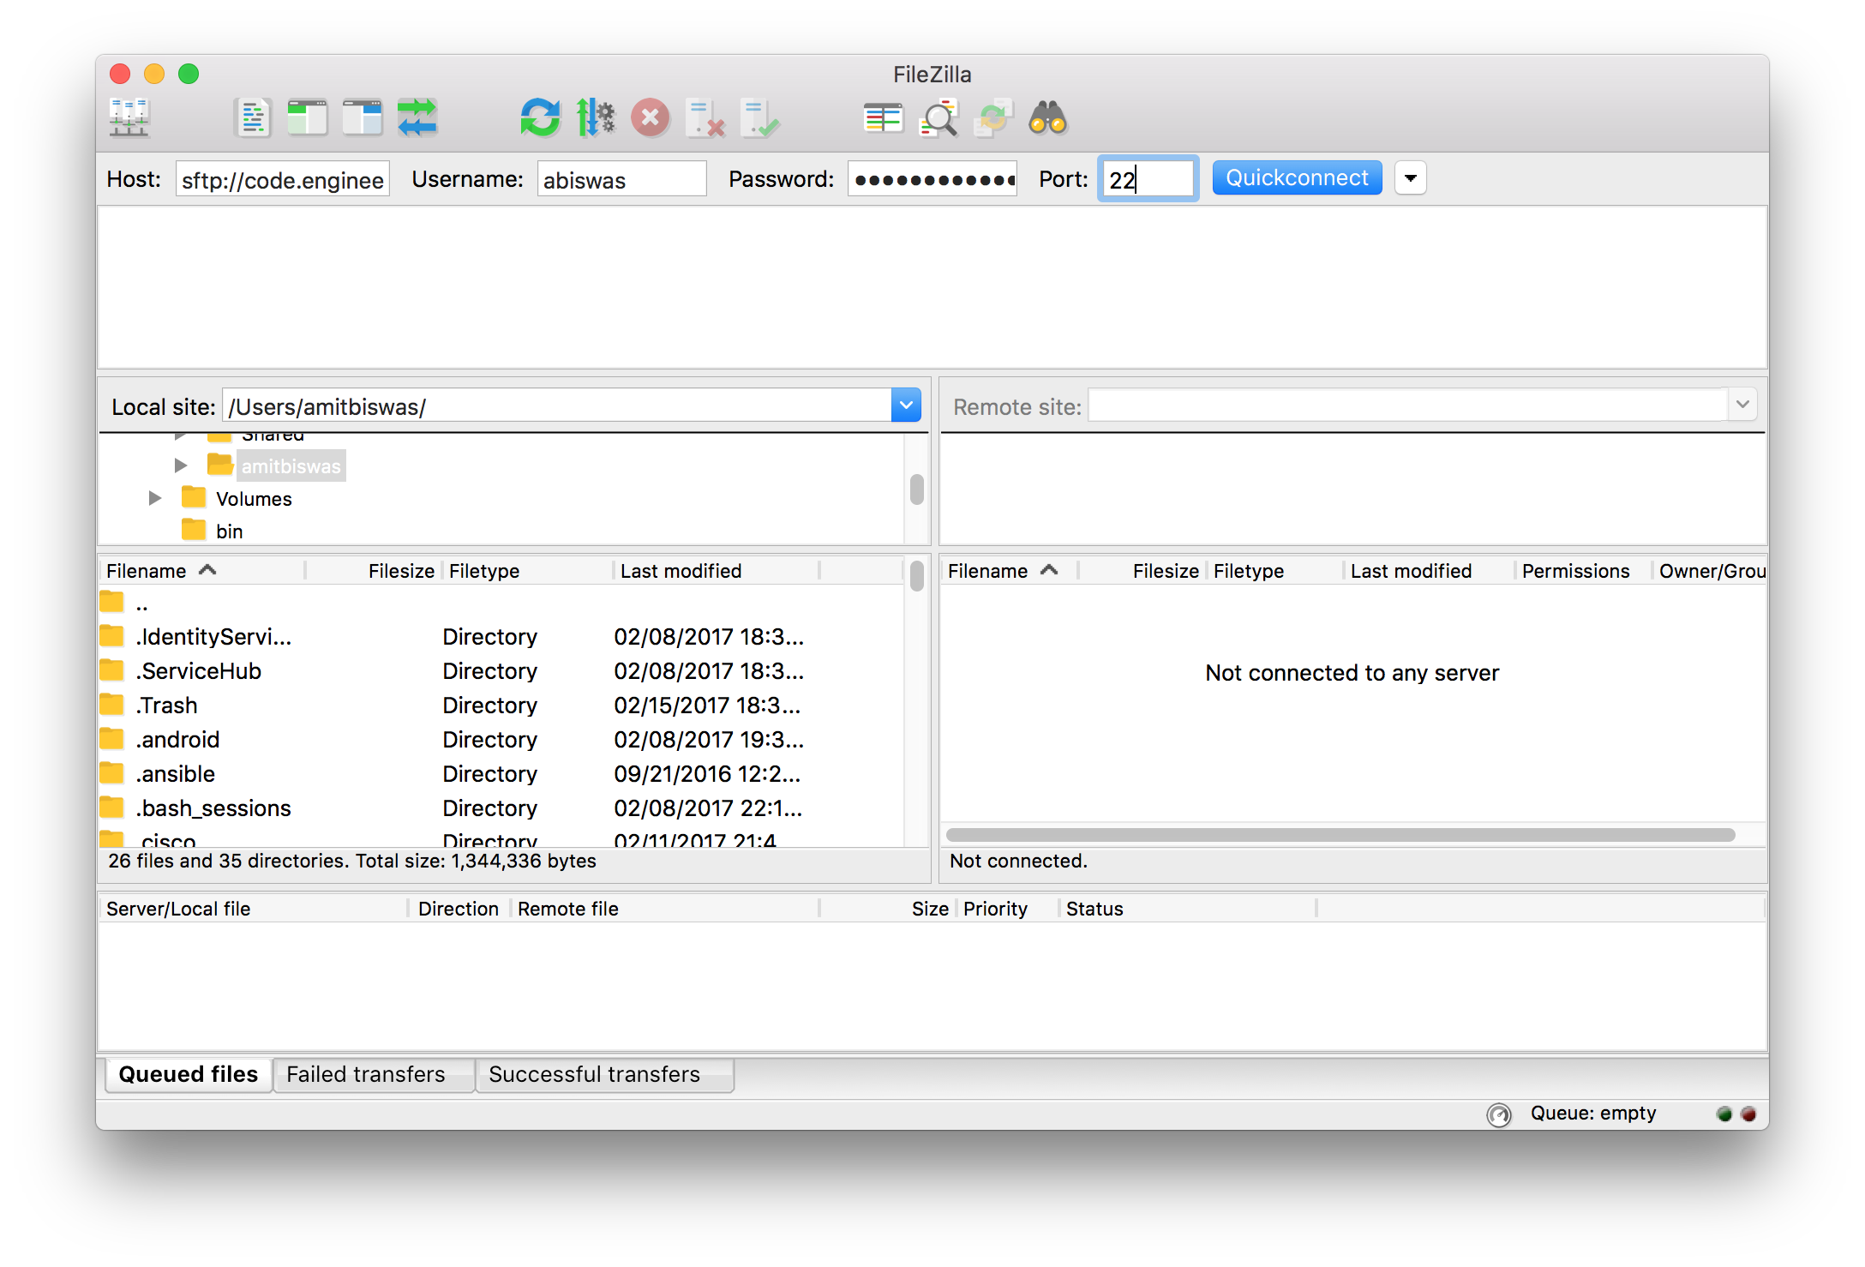
Task: Click the red activity LED in status bar
Action: 1749,1114
